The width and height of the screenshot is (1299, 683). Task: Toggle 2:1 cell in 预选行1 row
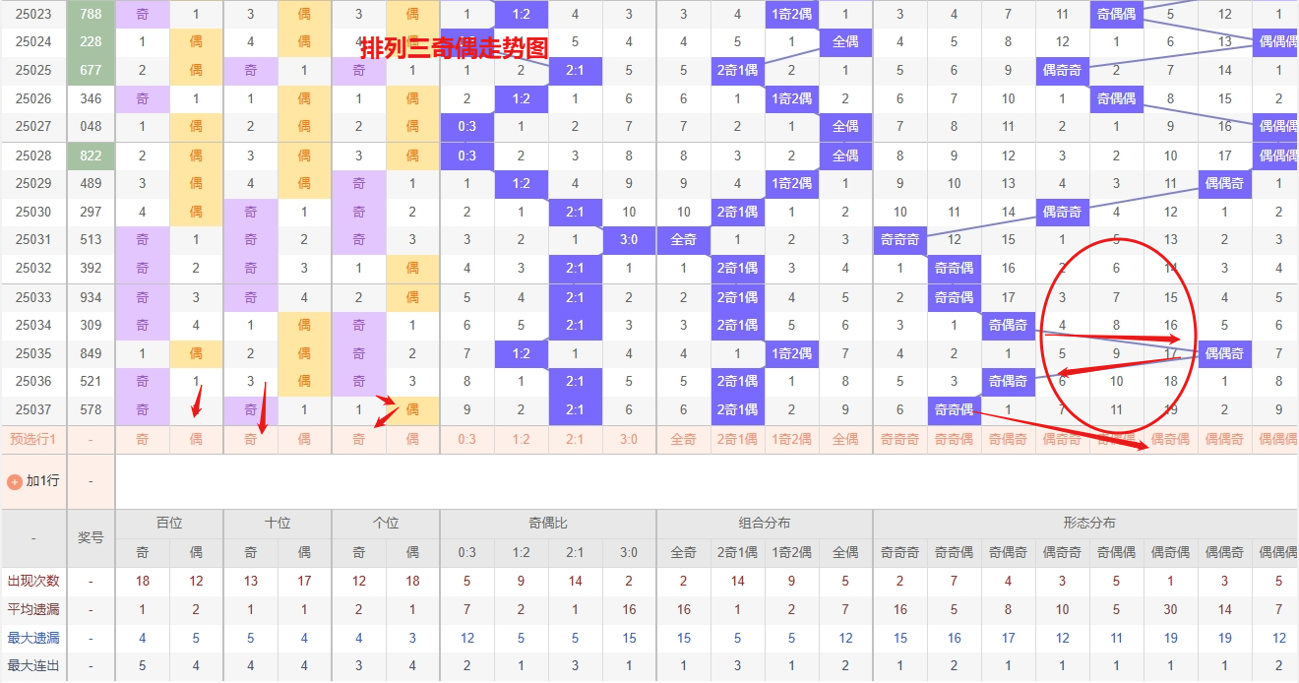click(575, 439)
